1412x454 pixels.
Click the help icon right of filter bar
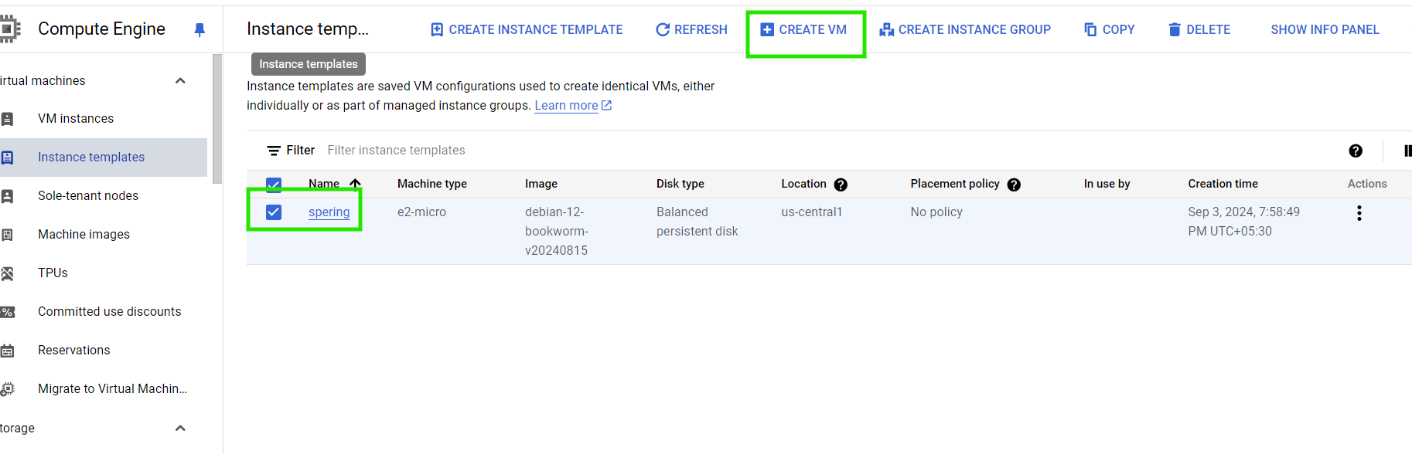1356,151
